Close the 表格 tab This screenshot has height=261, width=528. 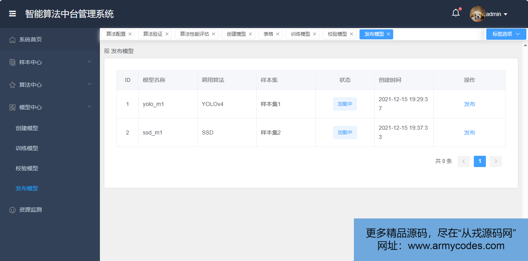pyautogui.click(x=278, y=34)
